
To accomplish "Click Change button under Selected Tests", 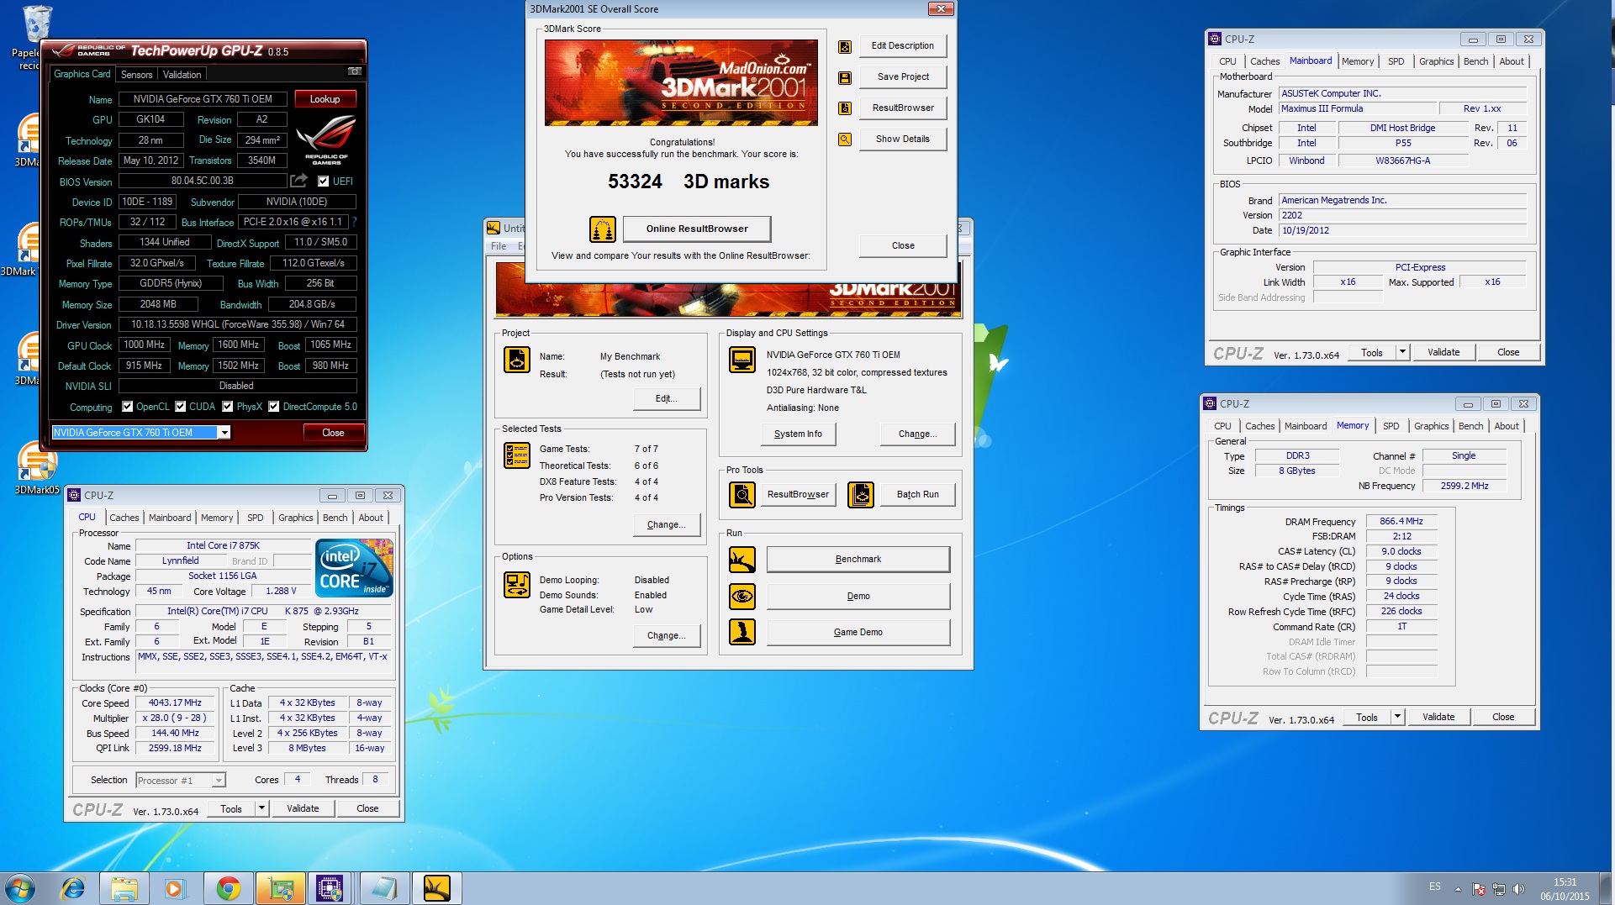I will tap(666, 524).
